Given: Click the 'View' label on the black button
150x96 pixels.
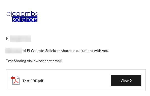Looking at the screenshot, I should [x=124, y=81].
